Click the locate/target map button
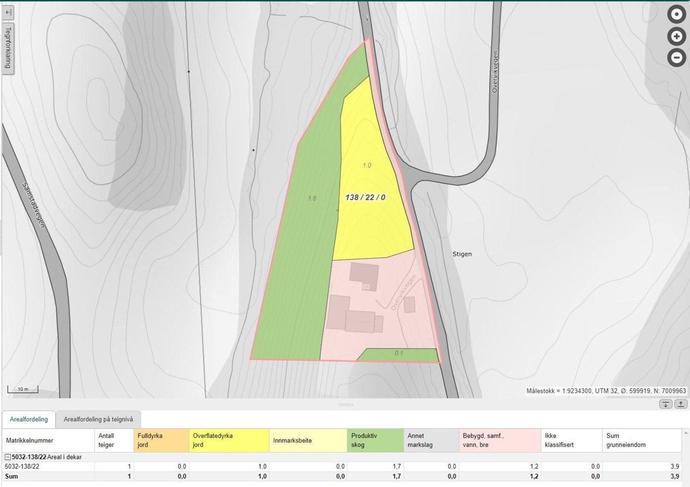 tap(676, 15)
